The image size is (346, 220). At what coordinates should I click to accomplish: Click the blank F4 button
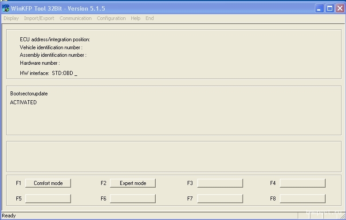[x=303, y=183]
